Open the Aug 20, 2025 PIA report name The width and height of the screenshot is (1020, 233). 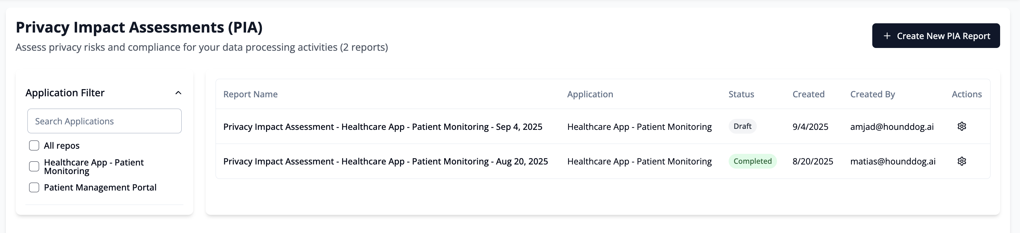(385, 161)
